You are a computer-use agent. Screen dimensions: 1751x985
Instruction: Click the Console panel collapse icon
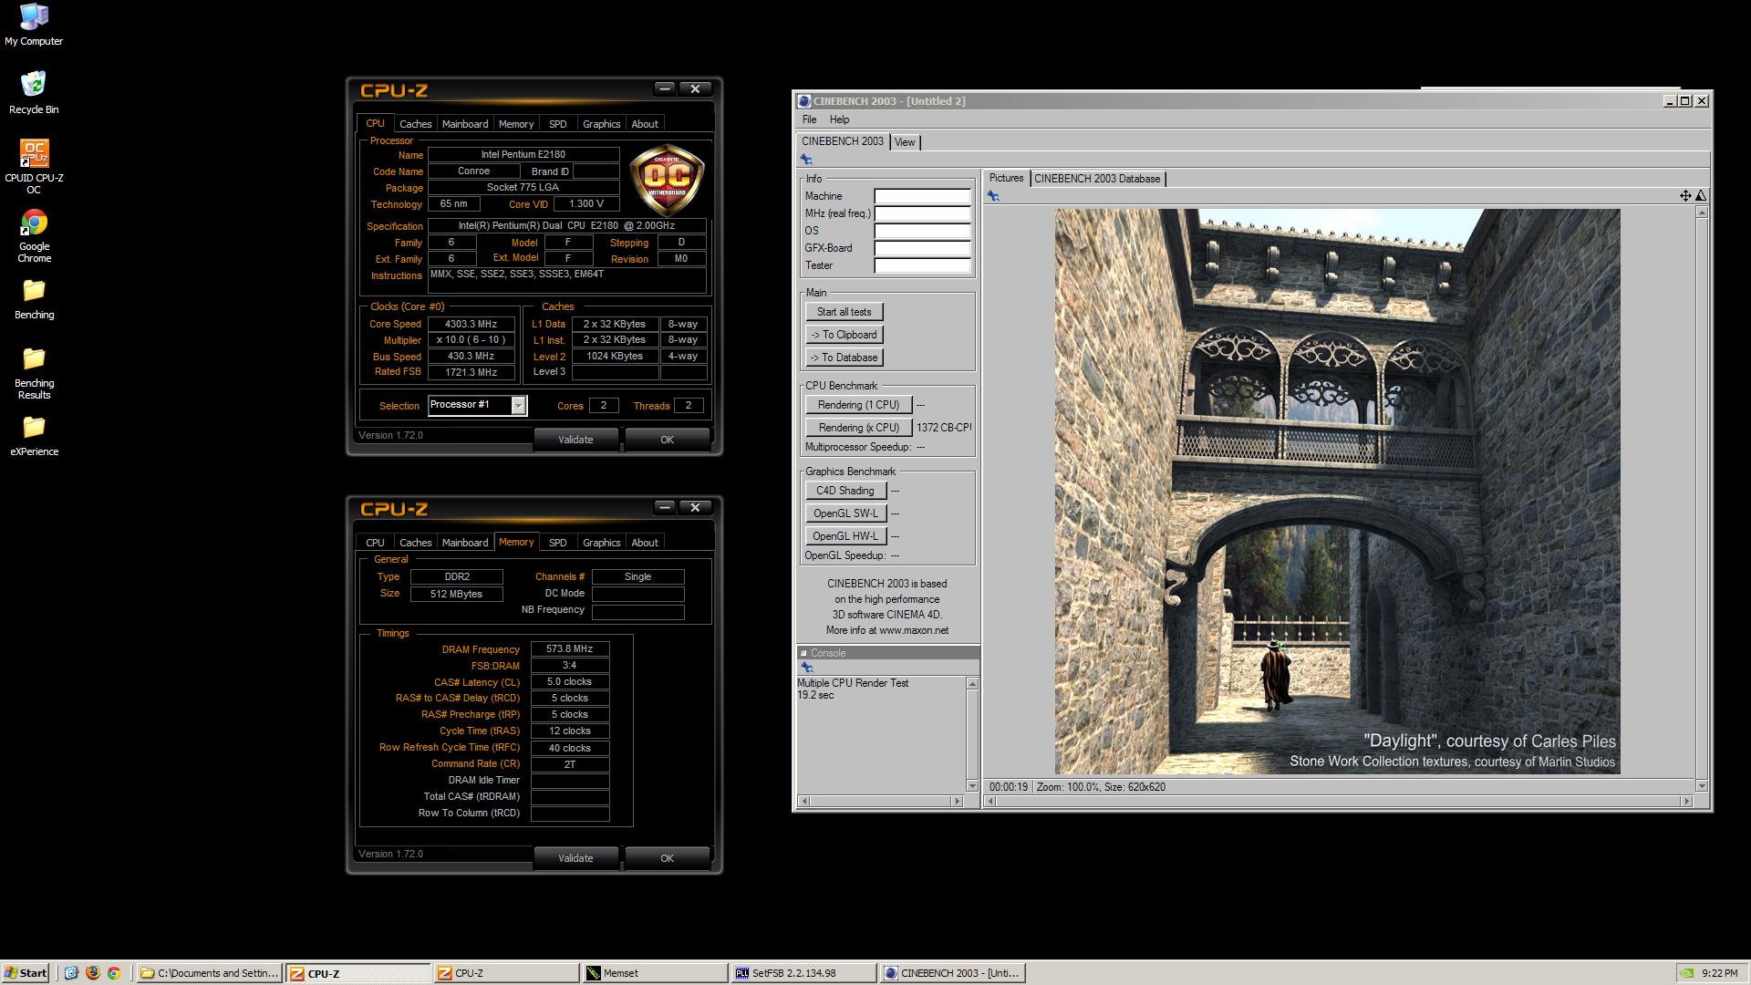click(803, 653)
